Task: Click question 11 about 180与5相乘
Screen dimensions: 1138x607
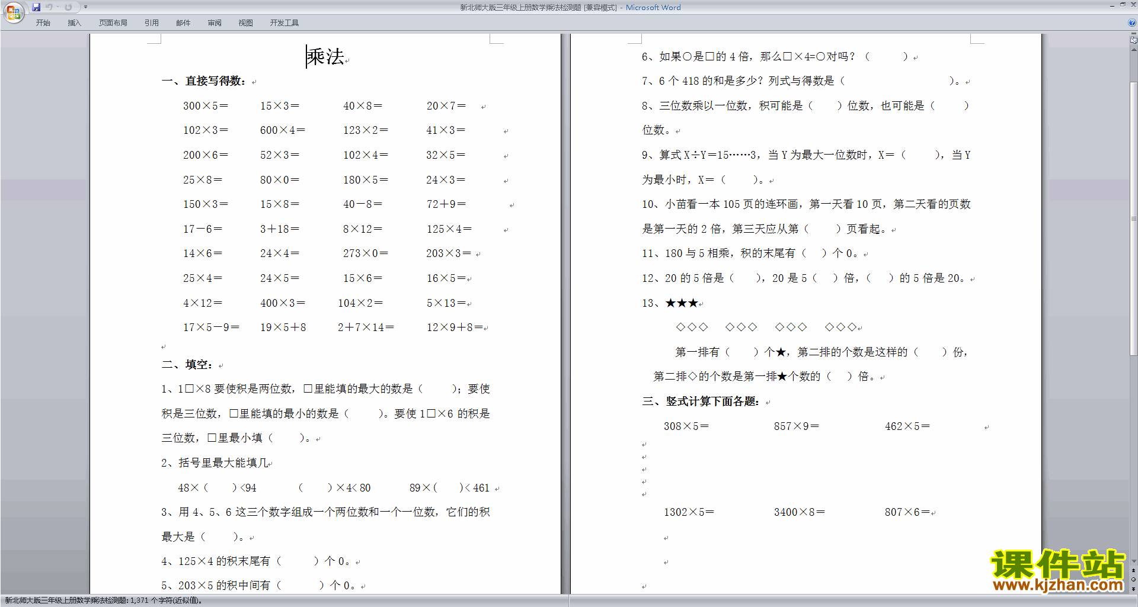Action: [750, 253]
